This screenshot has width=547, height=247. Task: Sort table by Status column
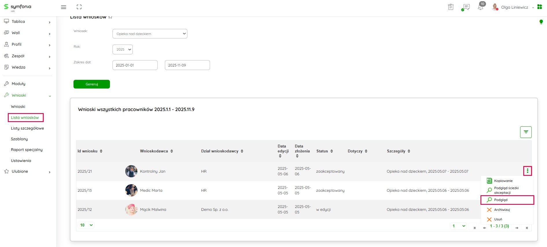click(x=331, y=151)
